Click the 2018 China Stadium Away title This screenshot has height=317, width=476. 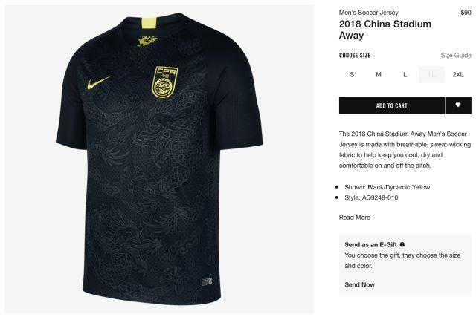[385, 30]
